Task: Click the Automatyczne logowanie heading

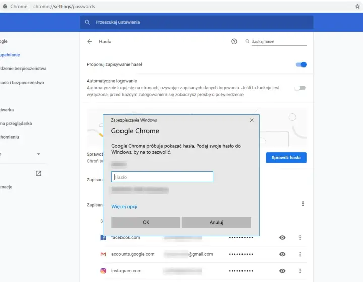Action: coord(111,81)
